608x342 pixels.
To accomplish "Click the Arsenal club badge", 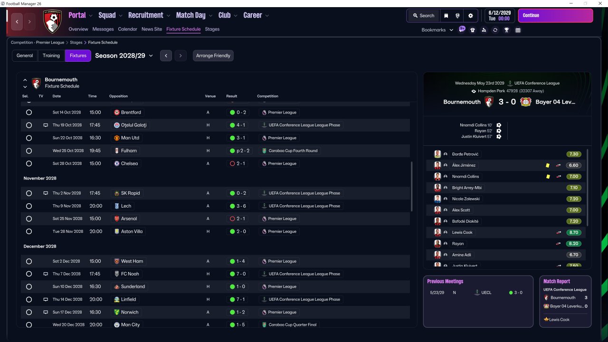I will (x=116, y=218).
